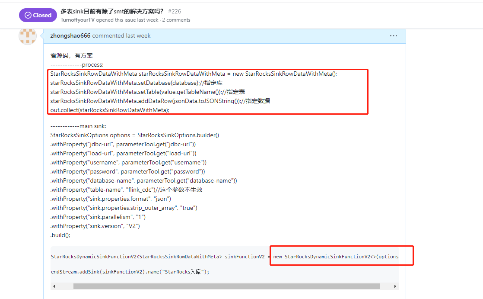Screen dimensions: 483x299
Task: Open zhongshao666 user profile link
Action: pyautogui.click(x=70, y=36)
